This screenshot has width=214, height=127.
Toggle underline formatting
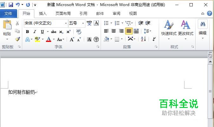[x=42, y=32]
